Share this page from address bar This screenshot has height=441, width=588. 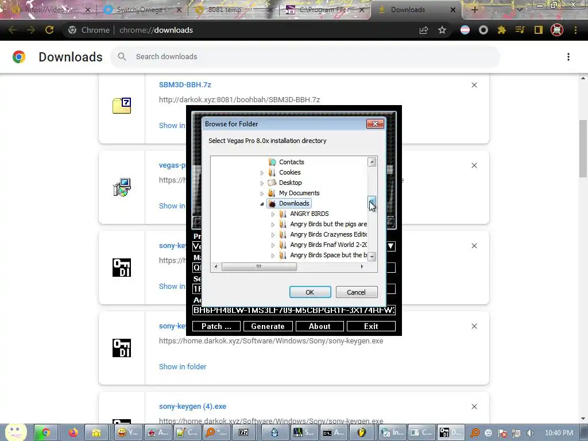[424, 30]
